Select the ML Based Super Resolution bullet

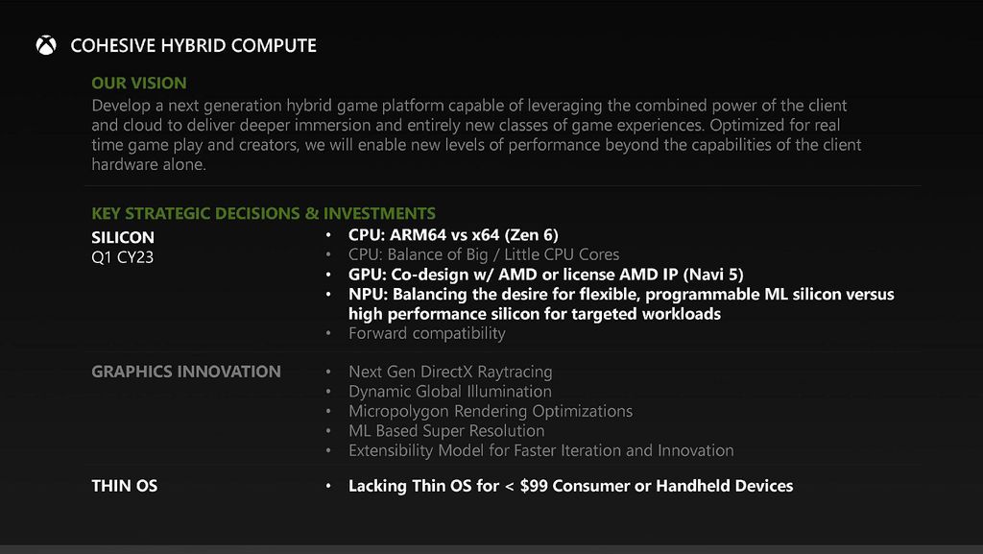pos(446,431)
